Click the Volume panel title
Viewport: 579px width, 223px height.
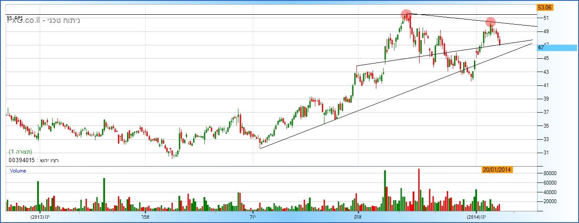[18, 171]
